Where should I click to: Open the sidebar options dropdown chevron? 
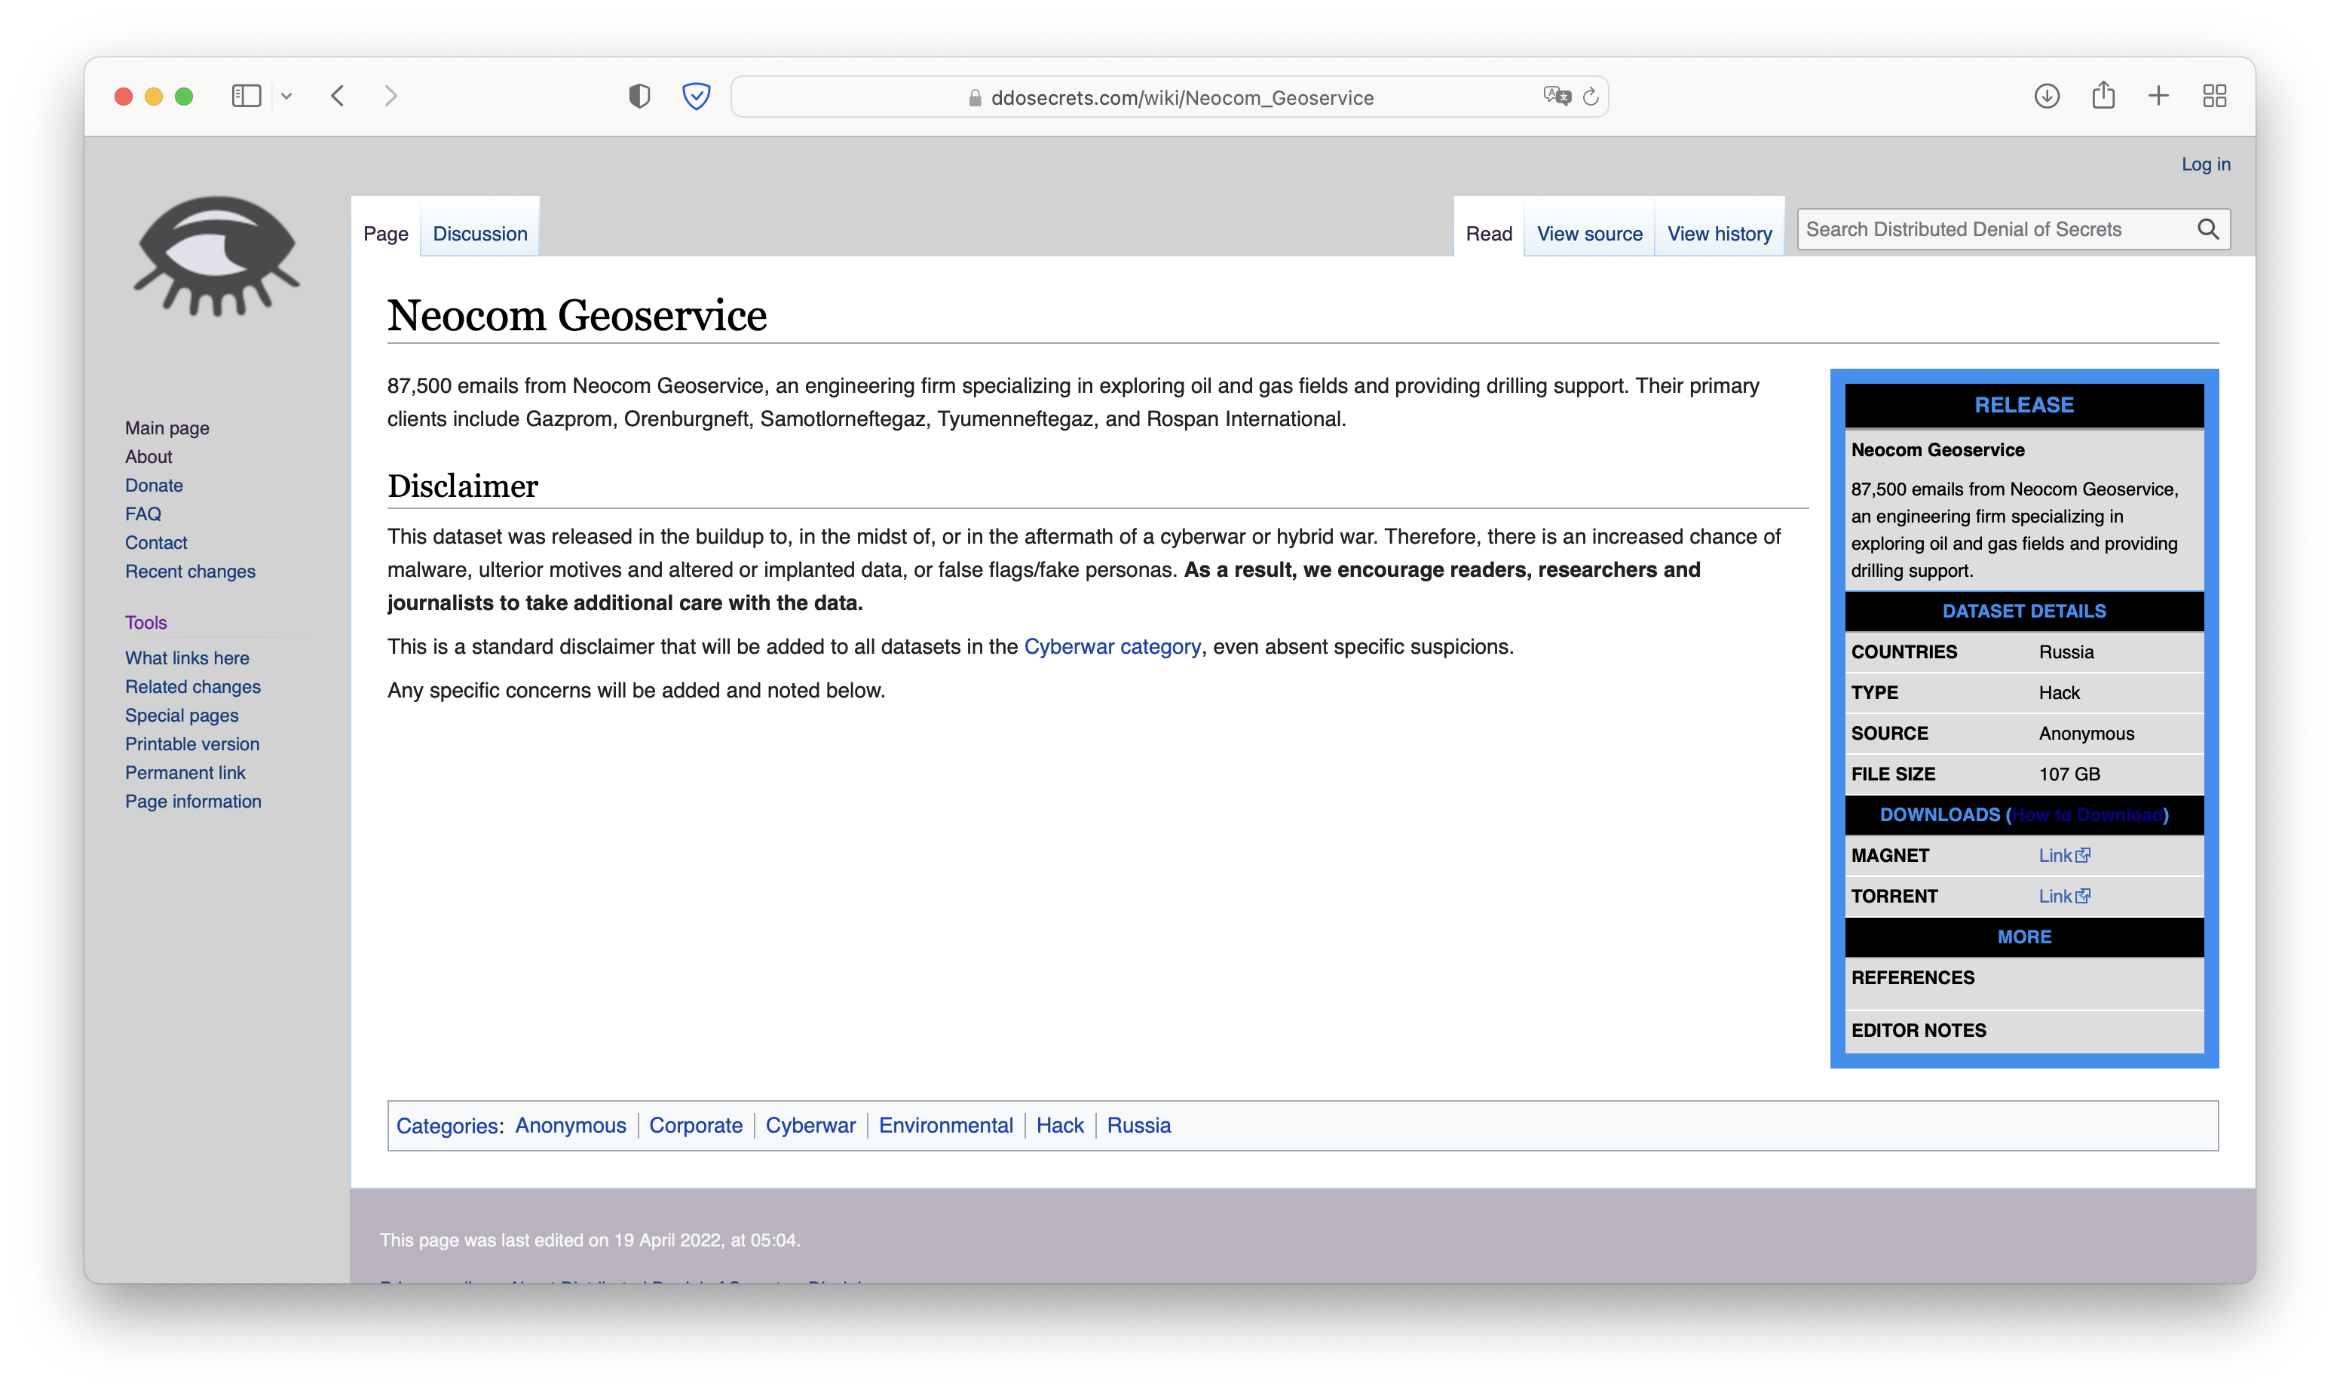(x=286, y=96)
